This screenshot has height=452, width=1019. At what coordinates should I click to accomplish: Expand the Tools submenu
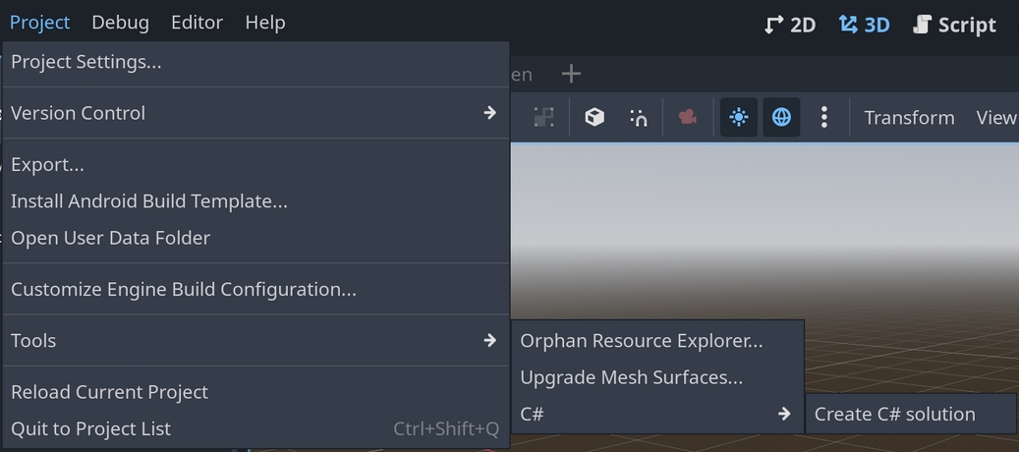[255, 340]
